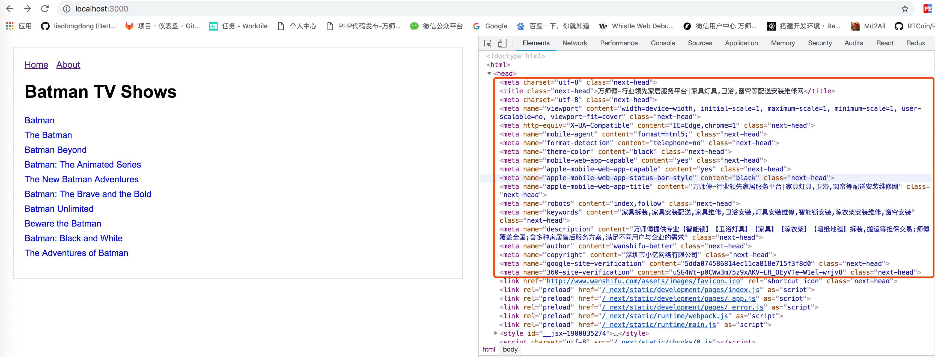Image resolution: width=935 pixels, height=357 pixels.
Task: Reload the page with the refresh icon
Action: click(45, 9)
